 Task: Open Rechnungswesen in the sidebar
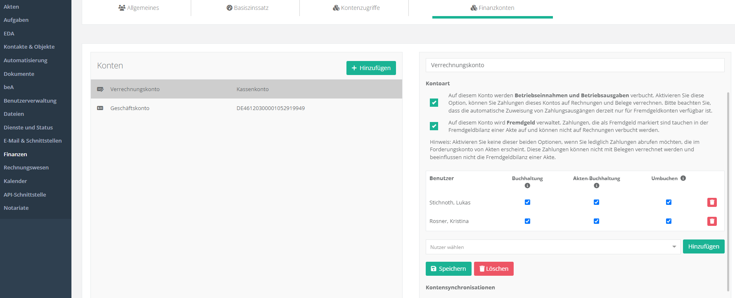coord(26,168)
